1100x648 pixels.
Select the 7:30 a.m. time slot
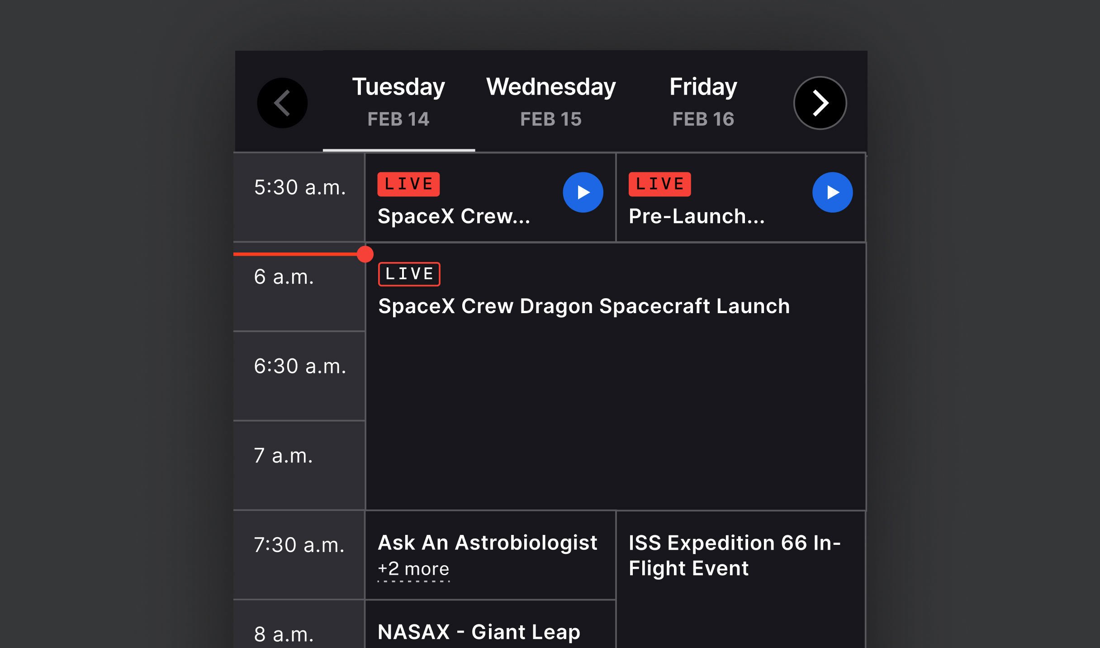[x=299, y=555]
